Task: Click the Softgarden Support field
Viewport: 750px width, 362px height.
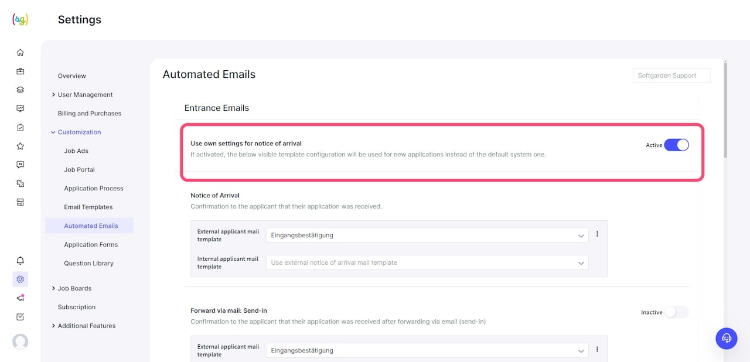Action: pyautogui.click(x=671, y=76)
